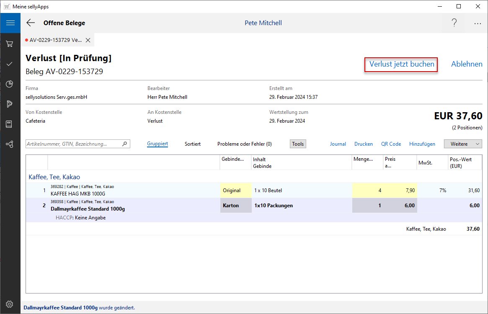Click the shopping cart sidebar icon

coord(10,44)
